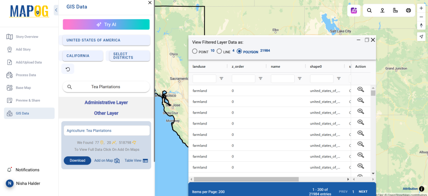Open Agriculture: Tea Plantations result
This screenshot has height=196, width=428.
click(107, 130)
